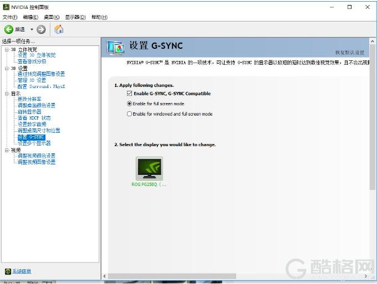Open 设置多个显示器 task
The height and width of the screenshot is (284, 377).
pos(34,143)
